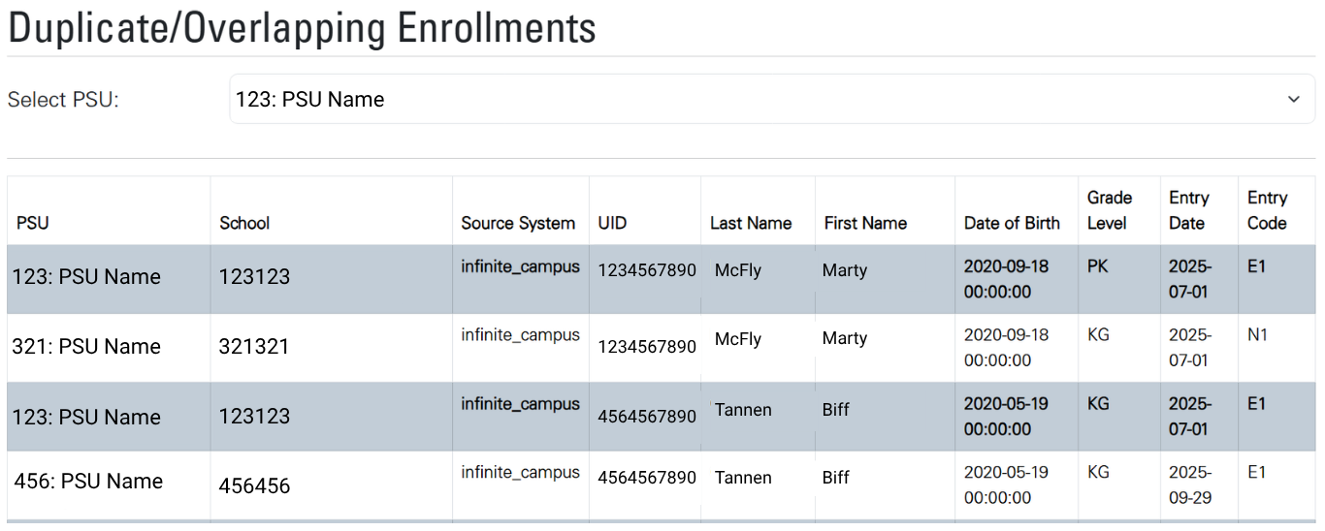Screen dimensions: 1325x531
Task: Open the Select PSU dropdown
Action: click(x=757, y=99)
